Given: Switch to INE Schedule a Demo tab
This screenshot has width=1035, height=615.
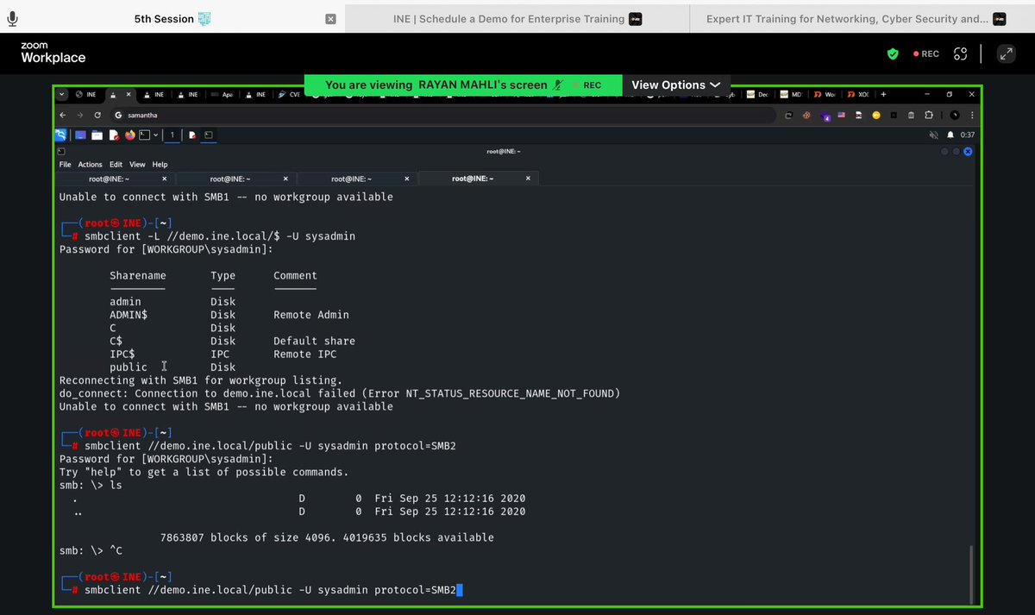Looking at the screenshot, I should click(516, 18).
